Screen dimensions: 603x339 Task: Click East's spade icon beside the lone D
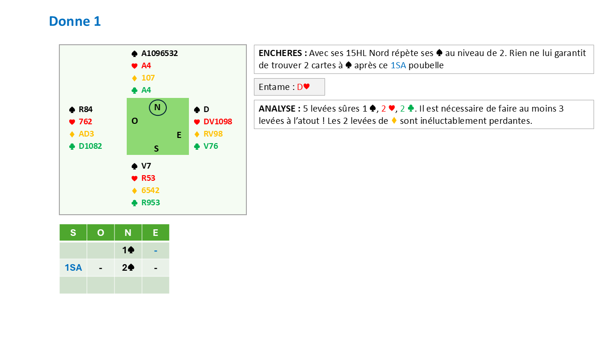pos(197,110)
